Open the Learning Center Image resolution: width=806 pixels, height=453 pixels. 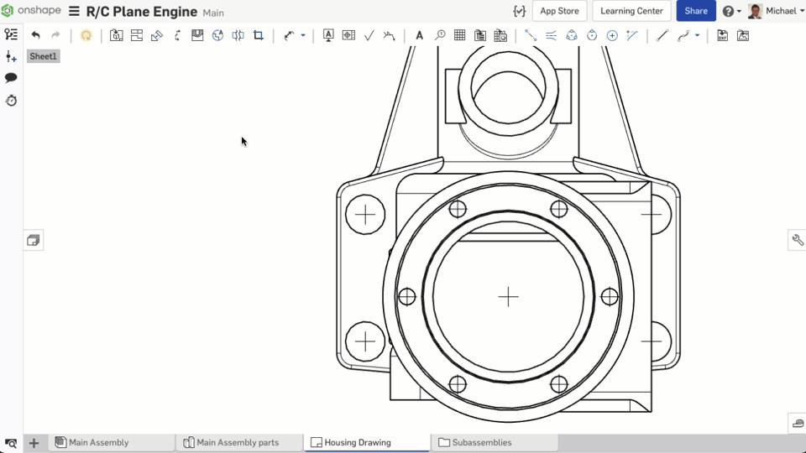[x=631, y=11]
